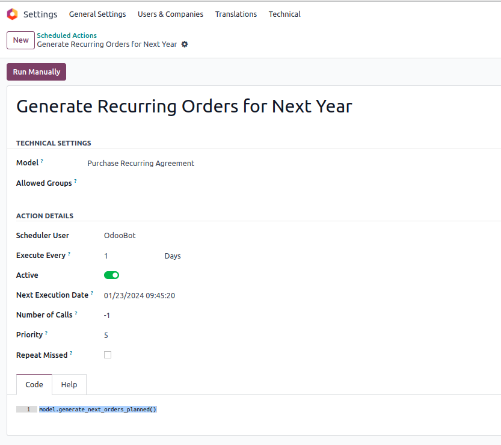Switch to the Help tab
The height and width of the screenshot is (445, 501).
[x=69, y=385]
